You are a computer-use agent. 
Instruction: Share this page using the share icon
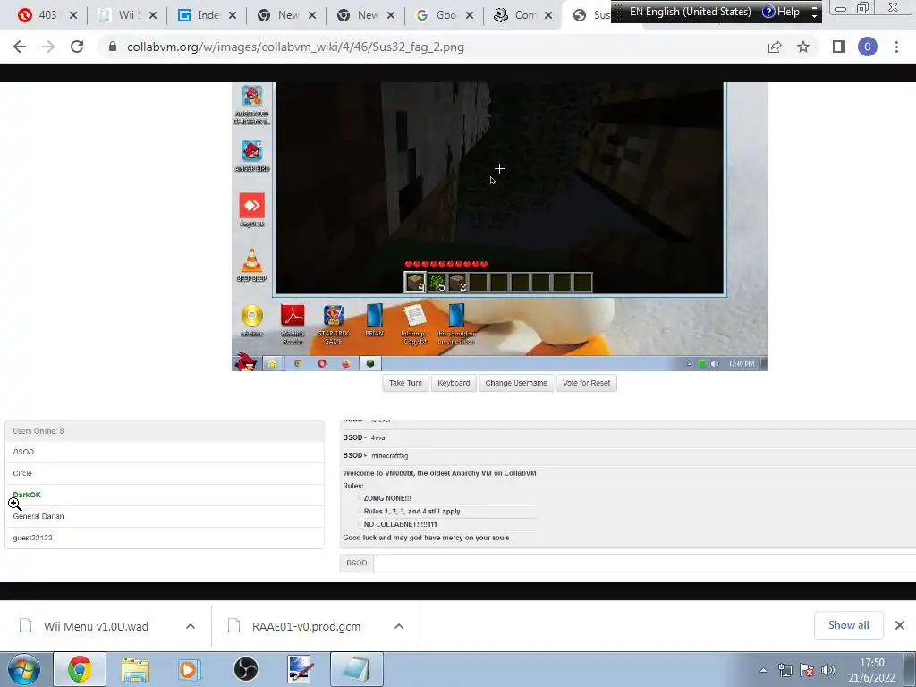[775, 47]
